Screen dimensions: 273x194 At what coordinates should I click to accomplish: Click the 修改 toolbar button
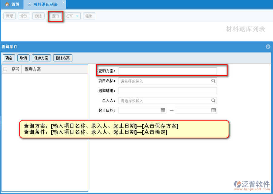tap(24, 16)
